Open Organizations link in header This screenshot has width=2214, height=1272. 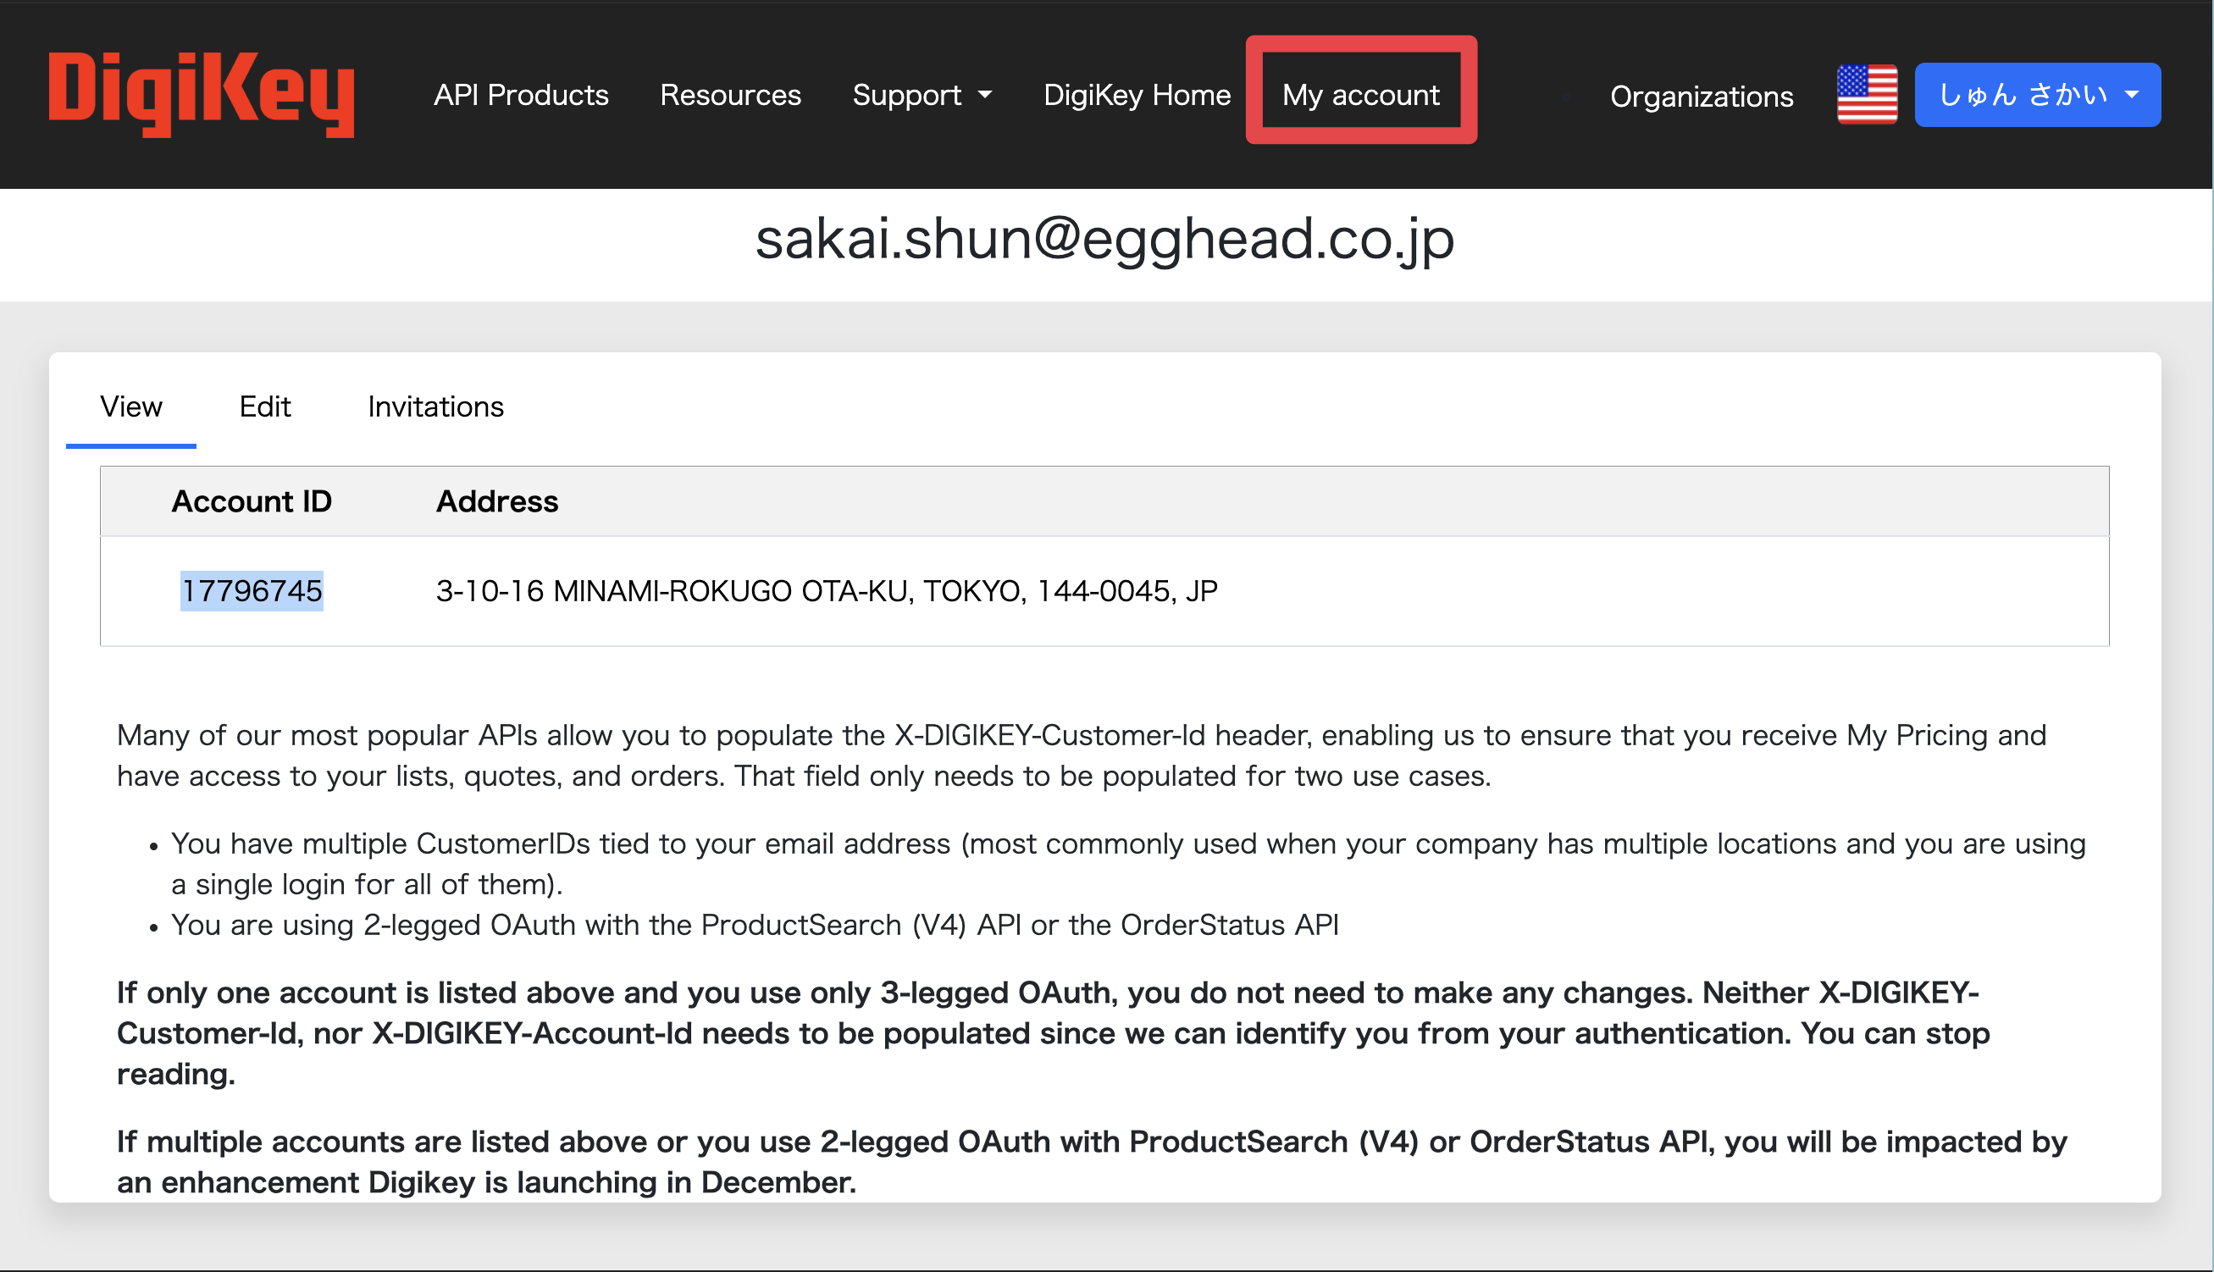(1701, 96)
